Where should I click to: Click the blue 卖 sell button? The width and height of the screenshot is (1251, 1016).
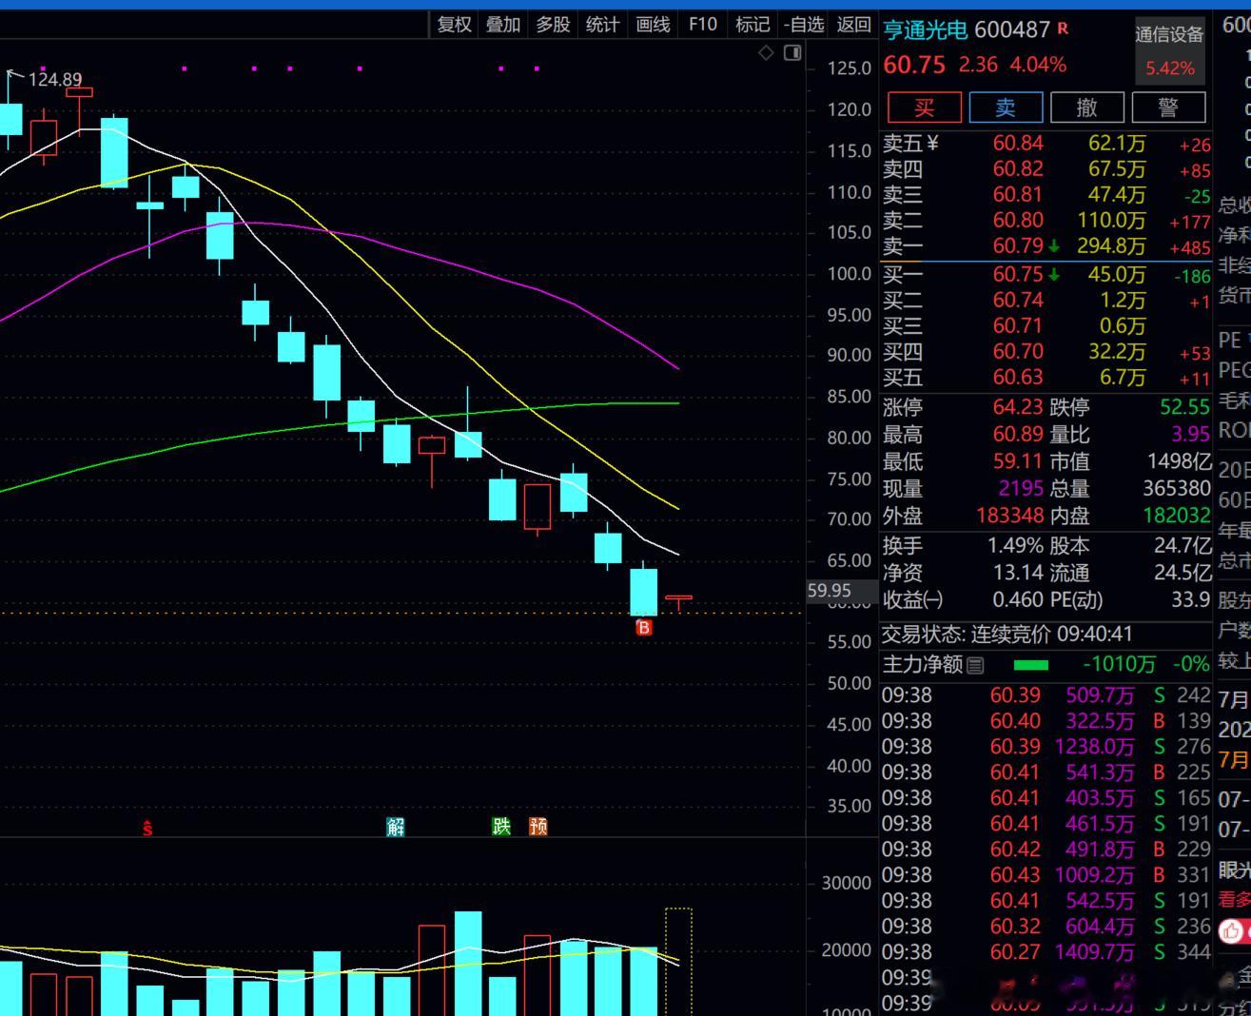click(x=1006, y=107)
